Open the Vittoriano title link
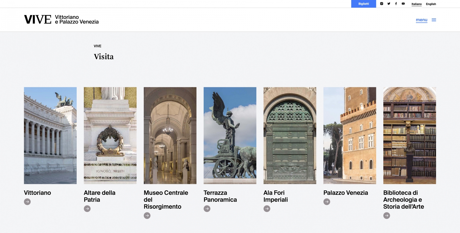Screen dimensions: 460x233 click(38, 193)
